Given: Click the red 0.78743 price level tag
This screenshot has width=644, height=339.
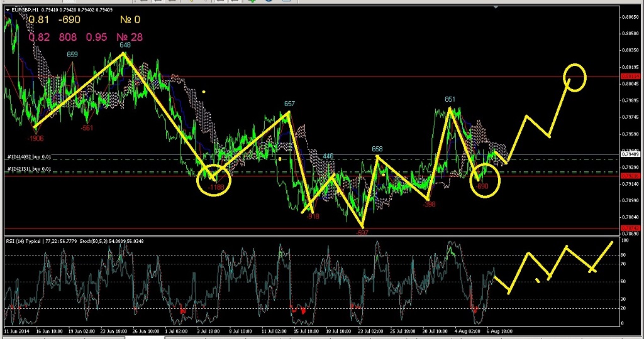Looking at the screenshot, I should tap(630, 228).
